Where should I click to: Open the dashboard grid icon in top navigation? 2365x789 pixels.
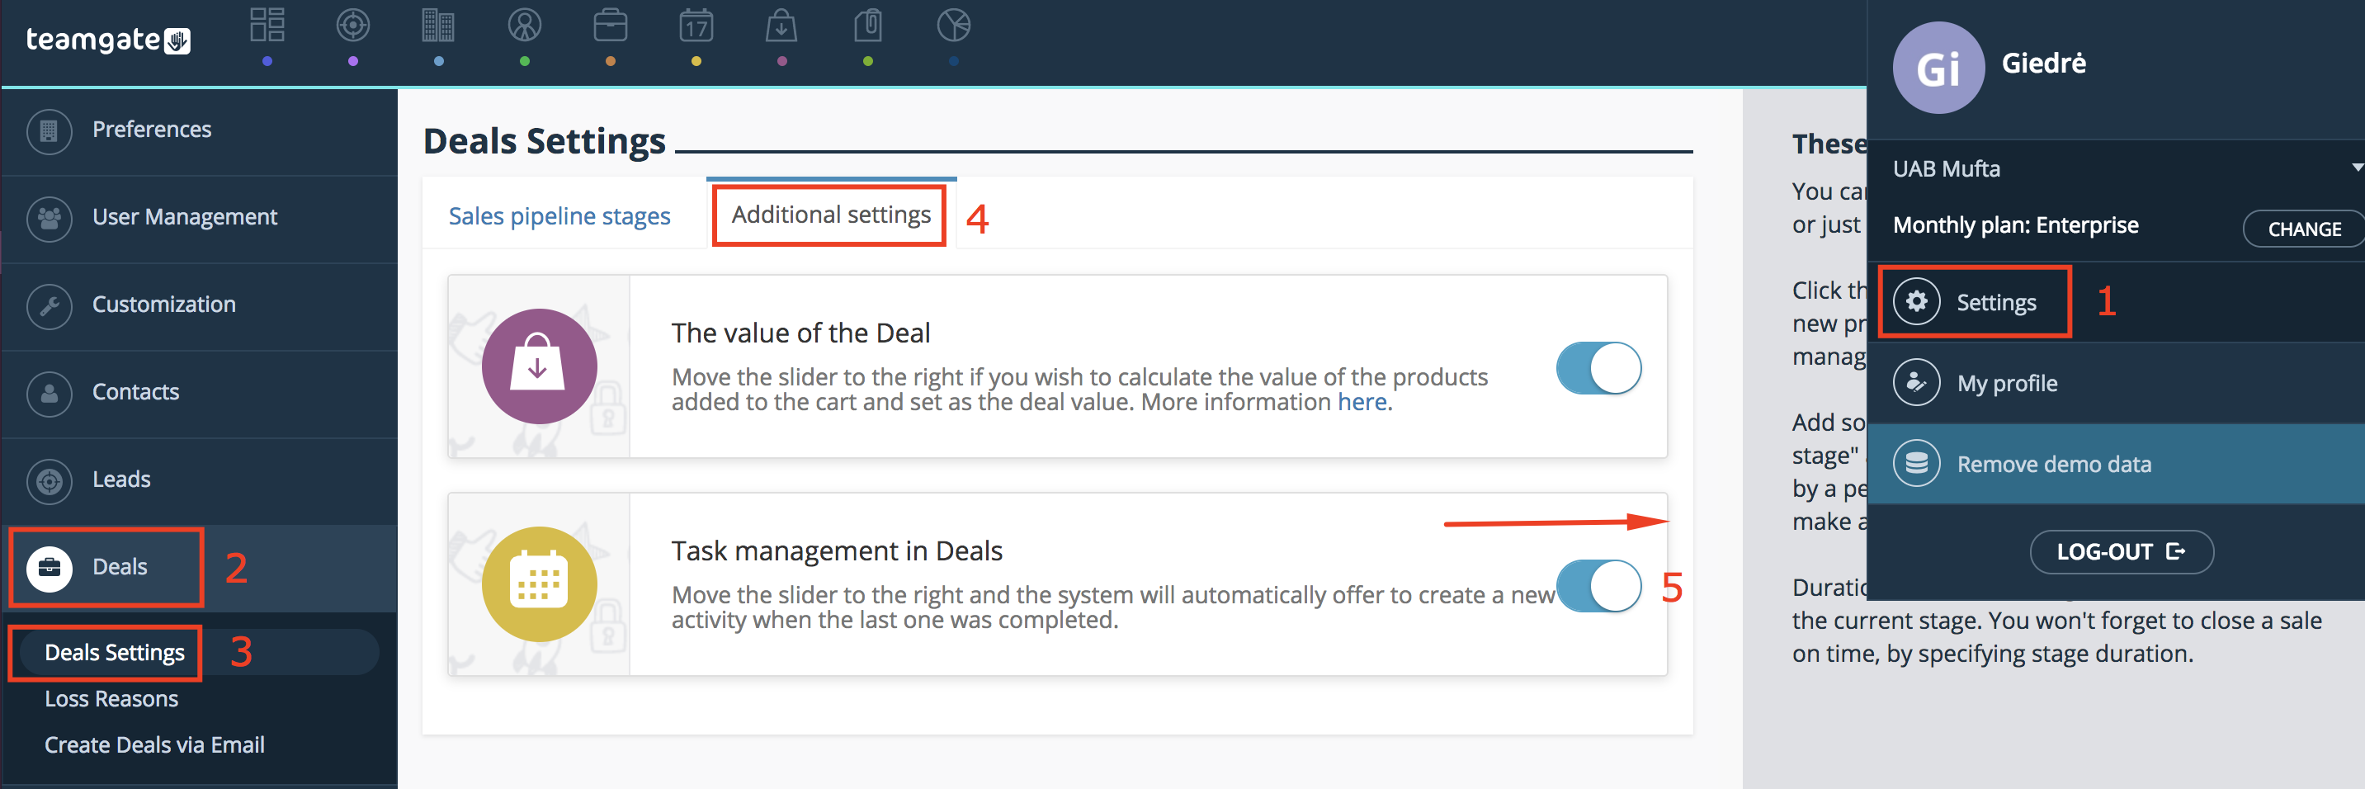pos(267,25)
